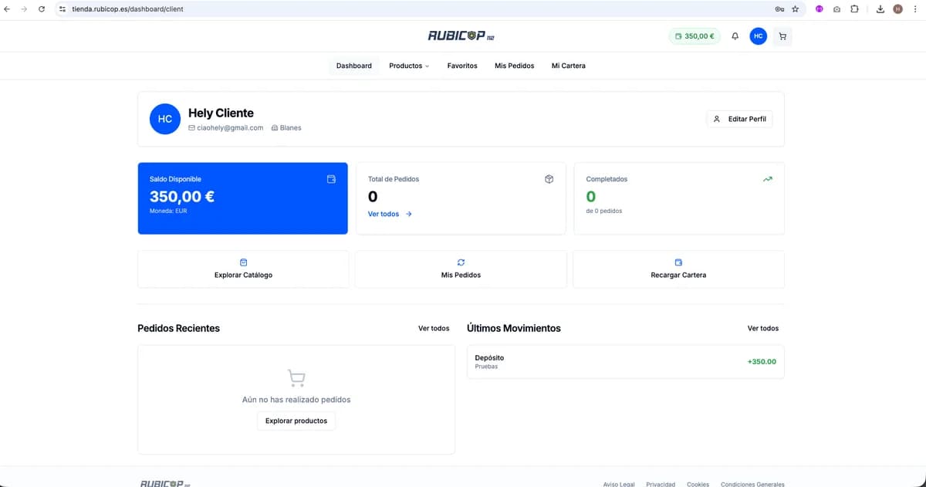Click the wallet balance badge 350,00 €
This screenshot has width=926, height=487.
click(694, 36)
